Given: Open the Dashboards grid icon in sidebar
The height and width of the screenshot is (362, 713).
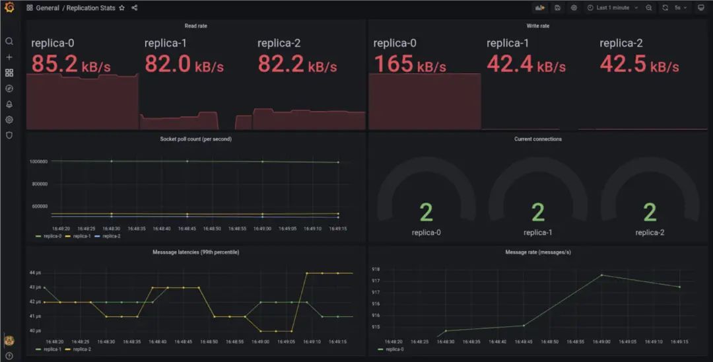Looking at the screenshot, I should click(x=9, y=73).
